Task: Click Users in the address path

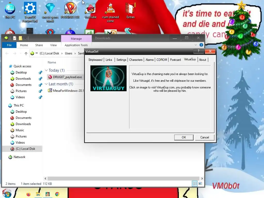Action: pyautogui.click(x=69, y=53)
